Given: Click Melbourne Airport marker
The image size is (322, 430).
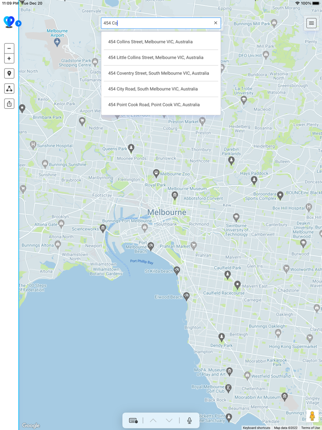Looking at the screenshot, I should [57, 42].
